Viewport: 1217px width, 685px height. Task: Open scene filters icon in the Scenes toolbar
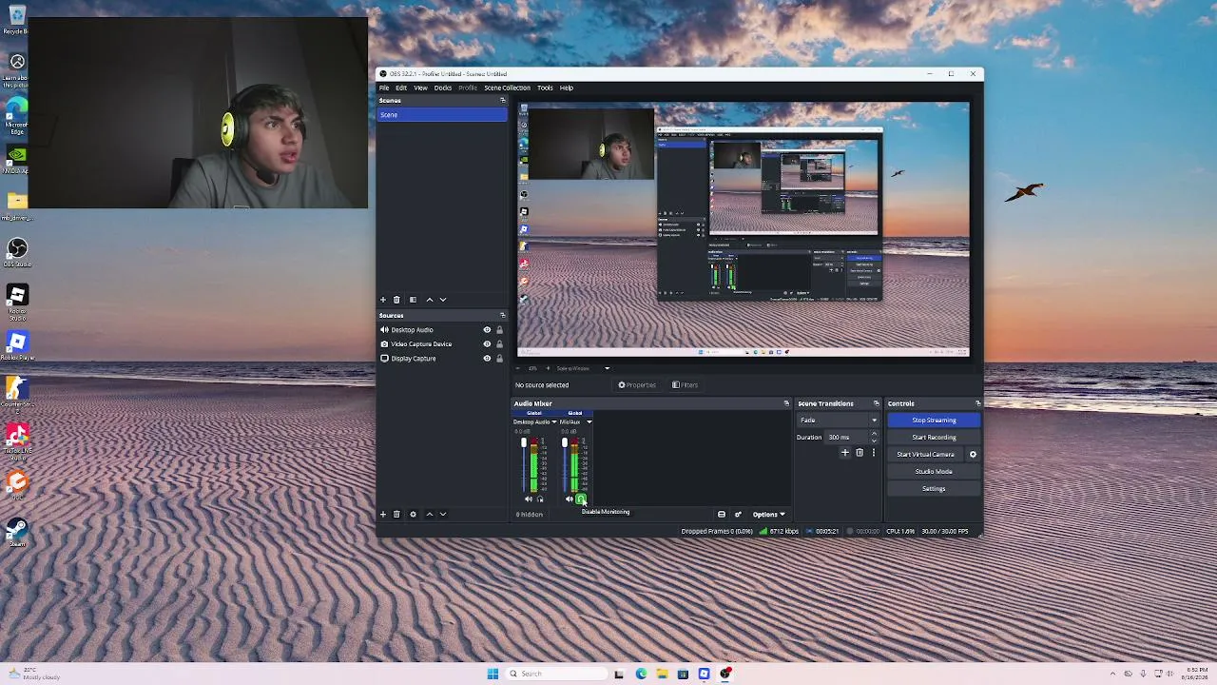pyautogui.click(x=413, y=300)
